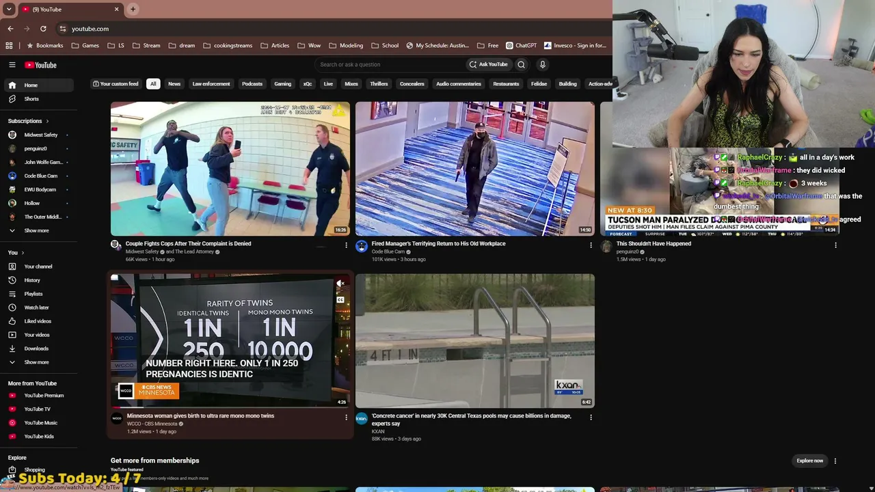Open options menu for Concrete cancer video
This screenshot has height=492, width=875.
pyautogui.click(x=591, y=418)
